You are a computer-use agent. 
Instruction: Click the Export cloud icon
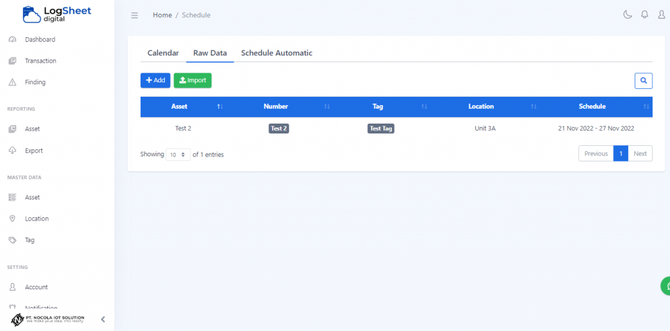[x=12, y=150]
